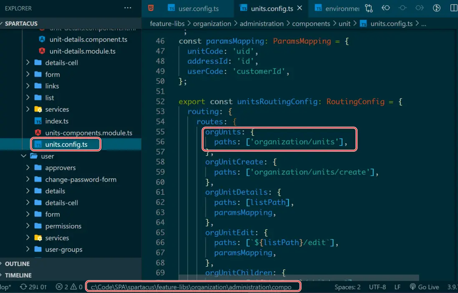Screen dimensions: 458x293
Task: Click line number 46 in the gutter
Action: [160, 41]
